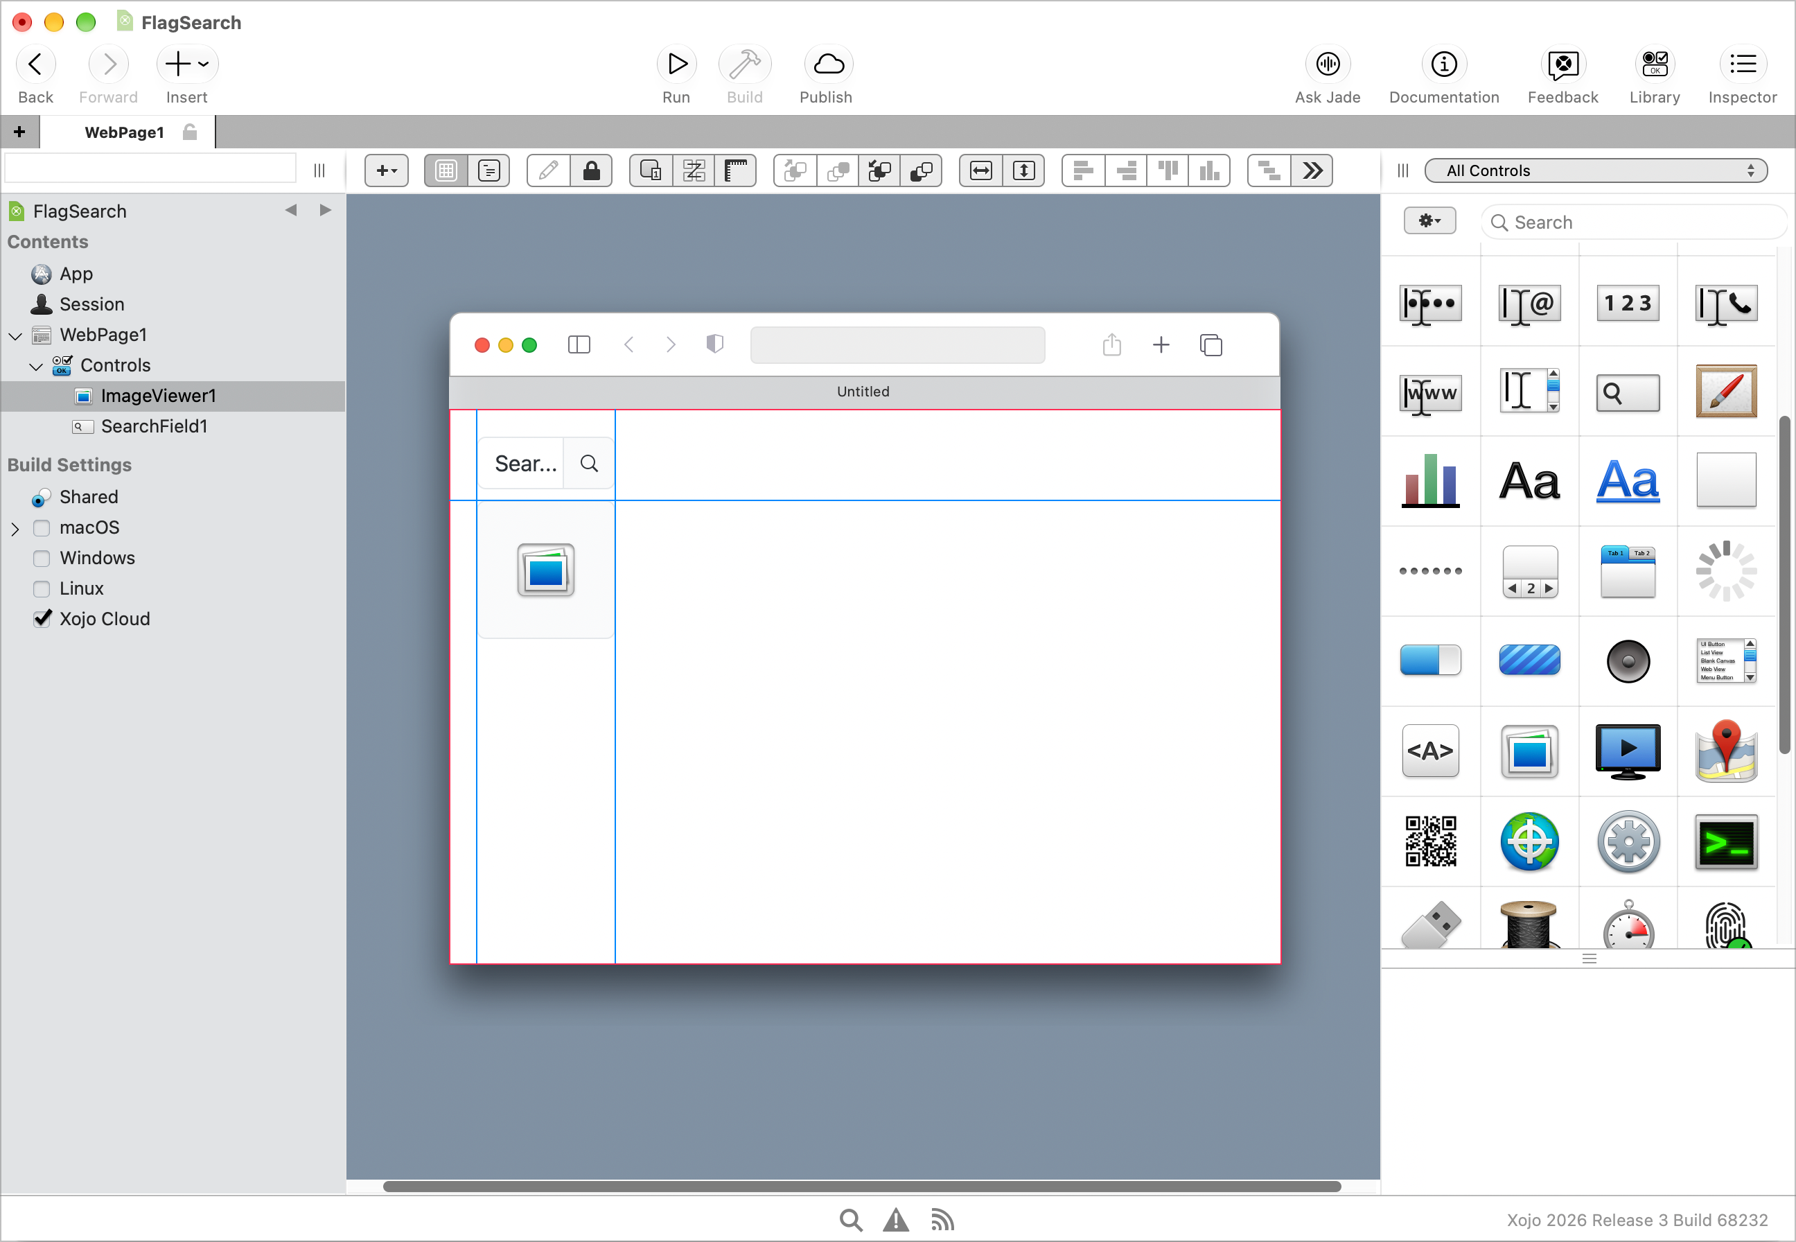Viewport: 1796px width, 1242px height.
Task: Open the Insert dropdown arrow
Action: 203,64
